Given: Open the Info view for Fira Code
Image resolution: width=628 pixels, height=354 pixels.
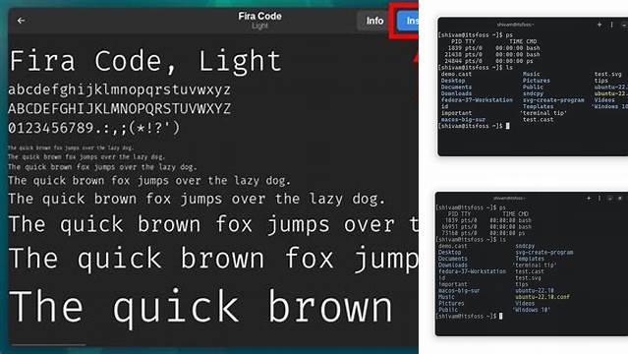Looking at the screenshot, I should point(374,21).
